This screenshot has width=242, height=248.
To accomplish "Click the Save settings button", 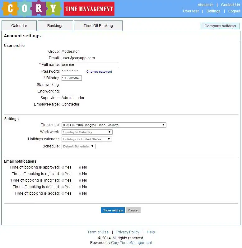I will click(113, 210).
